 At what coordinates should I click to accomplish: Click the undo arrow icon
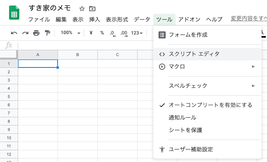pyautogui.click(x=14, y=33)
